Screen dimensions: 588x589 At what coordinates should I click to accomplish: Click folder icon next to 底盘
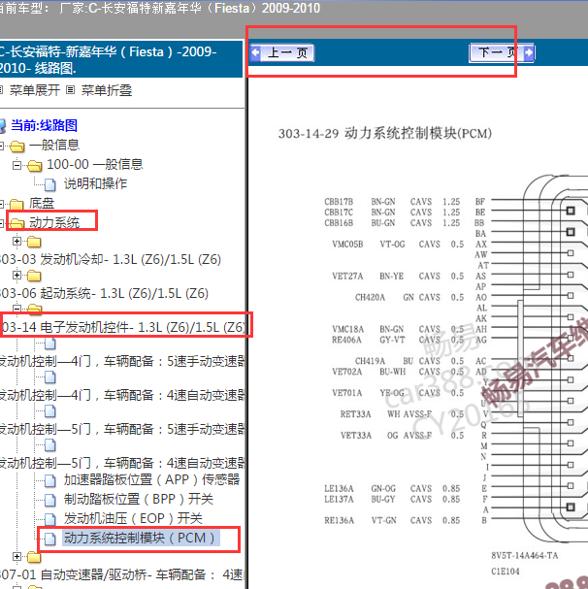[x=16, y=205]
